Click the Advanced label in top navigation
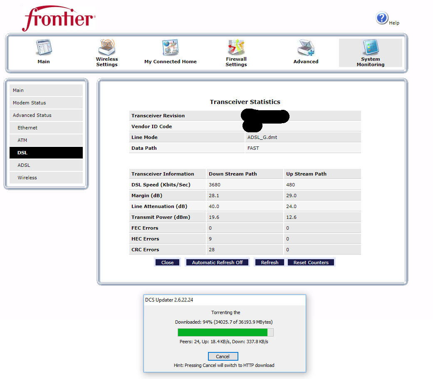 pyautogui.click(x=306, y=62)
